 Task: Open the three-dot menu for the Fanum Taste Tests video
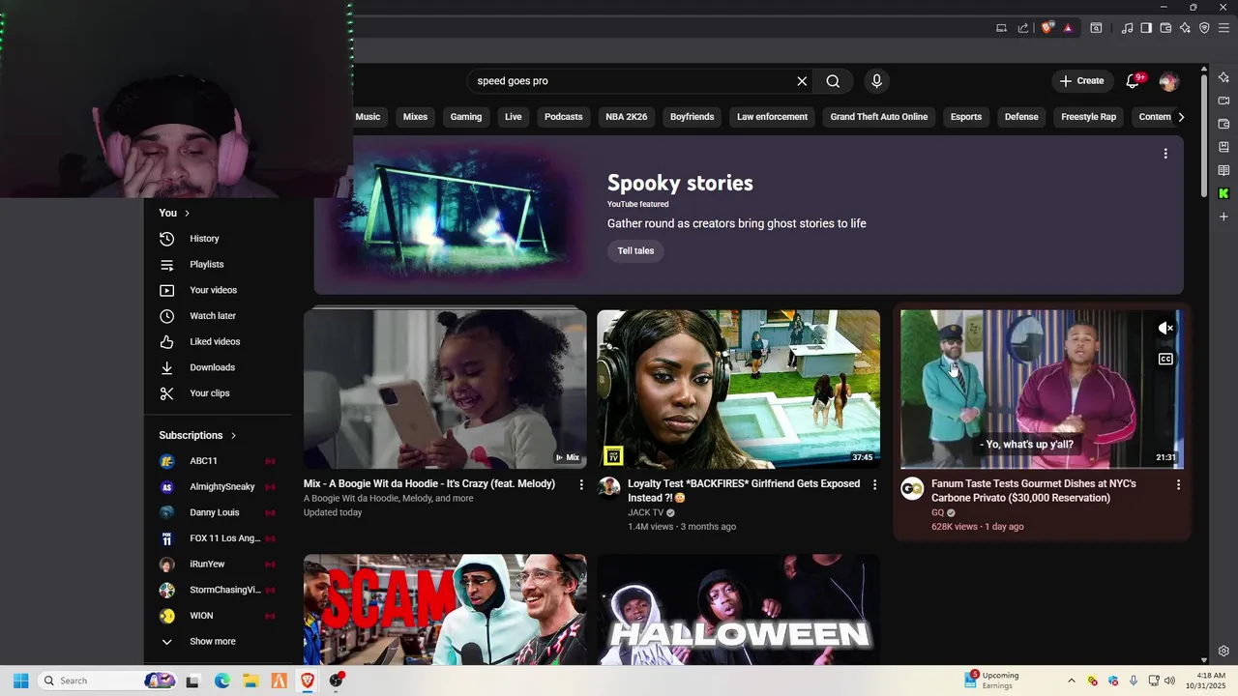(1178, 484)
